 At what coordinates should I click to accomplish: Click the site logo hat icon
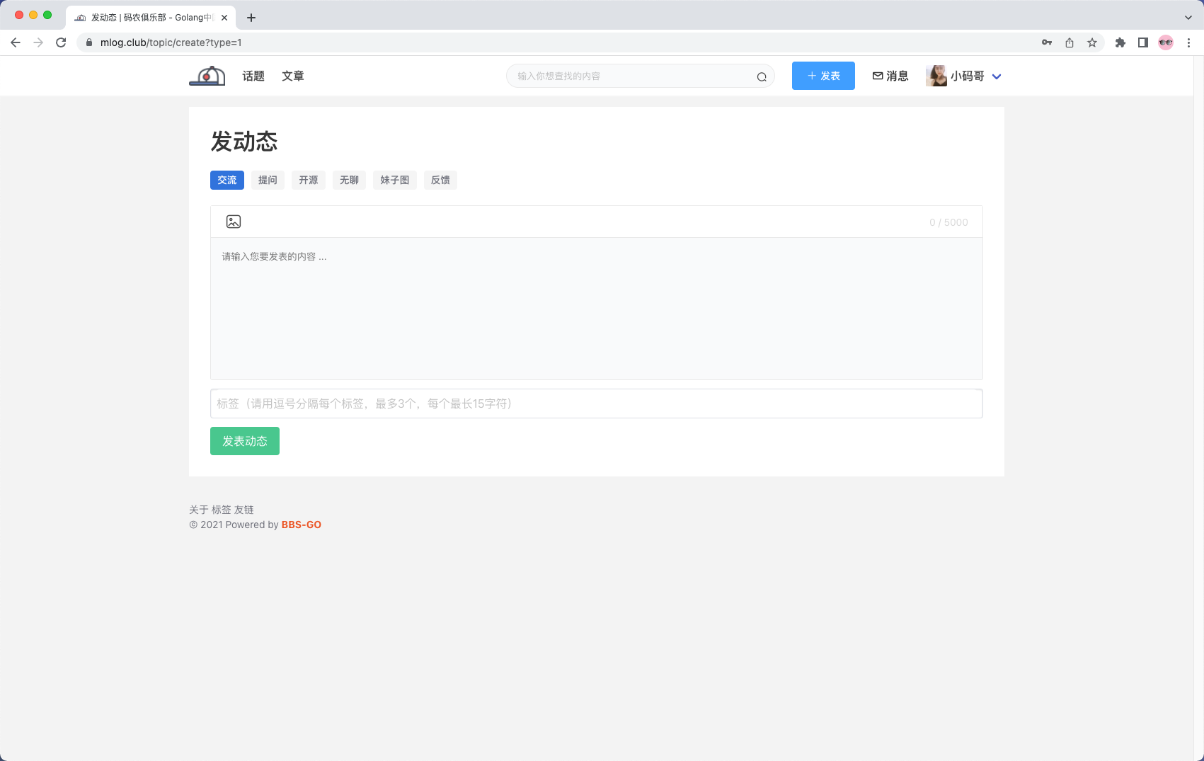tap(206, 76)
